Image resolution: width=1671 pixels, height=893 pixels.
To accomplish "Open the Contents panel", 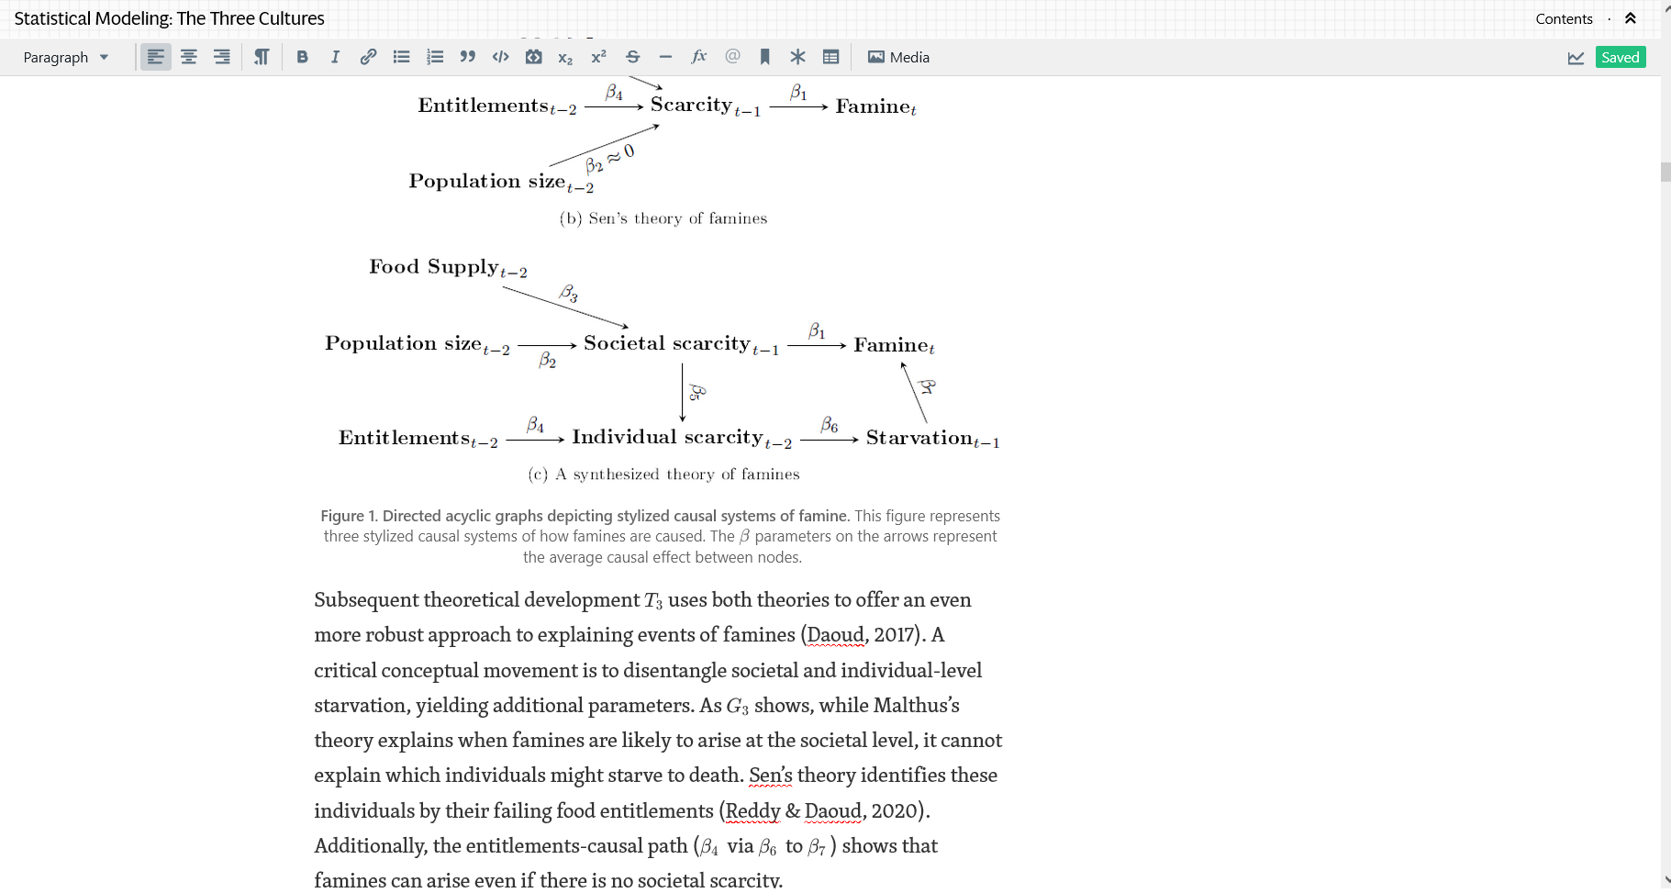I will [x=1564, y=18].
